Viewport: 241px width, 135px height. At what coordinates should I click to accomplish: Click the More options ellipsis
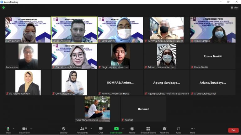click(x=193, y=129)
